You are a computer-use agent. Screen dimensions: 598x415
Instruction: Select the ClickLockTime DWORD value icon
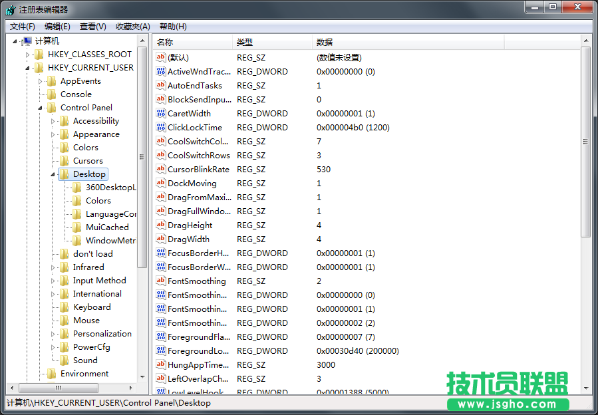tap(160, 127)
